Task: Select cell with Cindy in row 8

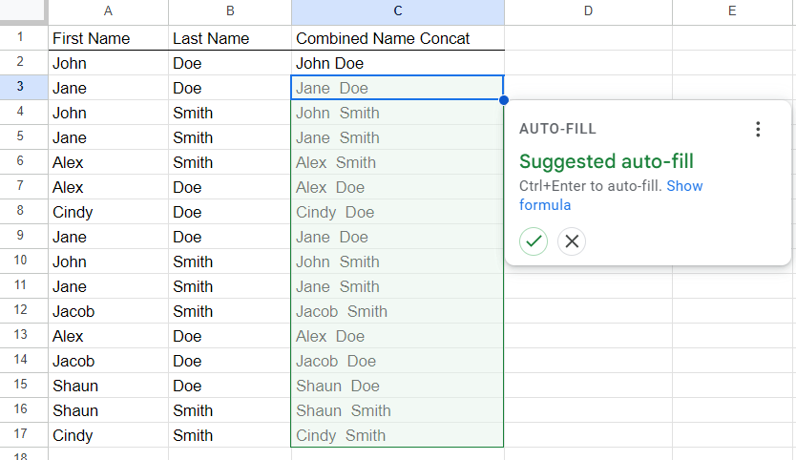Action: (108, 212)
